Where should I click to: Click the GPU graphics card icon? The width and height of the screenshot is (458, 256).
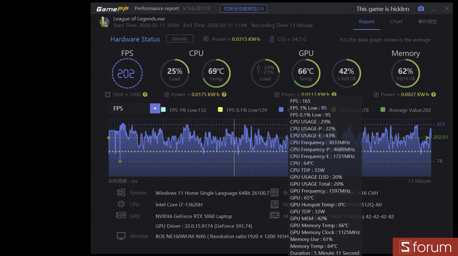pos(121,216)
